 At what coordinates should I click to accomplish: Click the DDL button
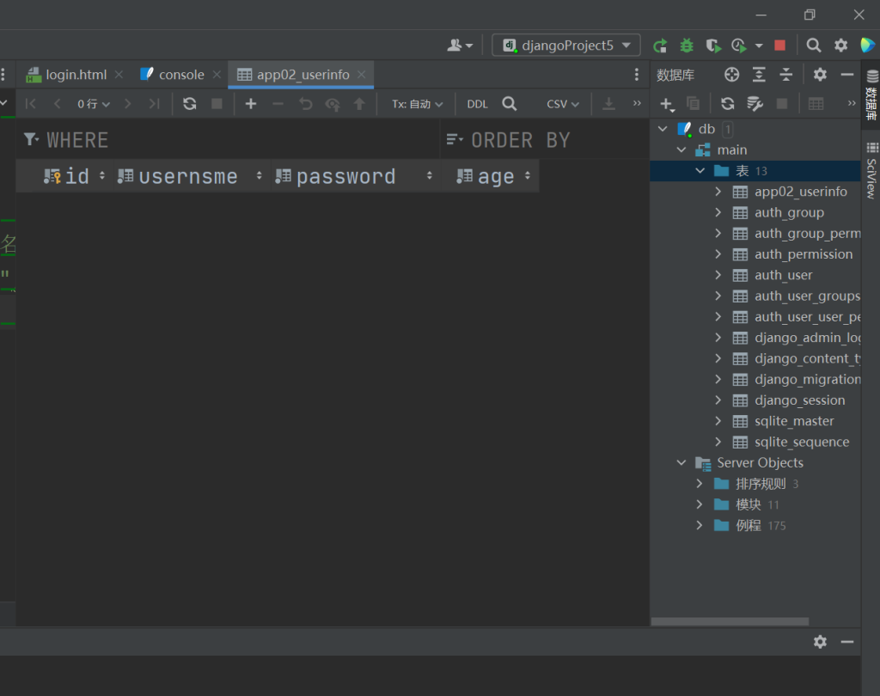477,104
